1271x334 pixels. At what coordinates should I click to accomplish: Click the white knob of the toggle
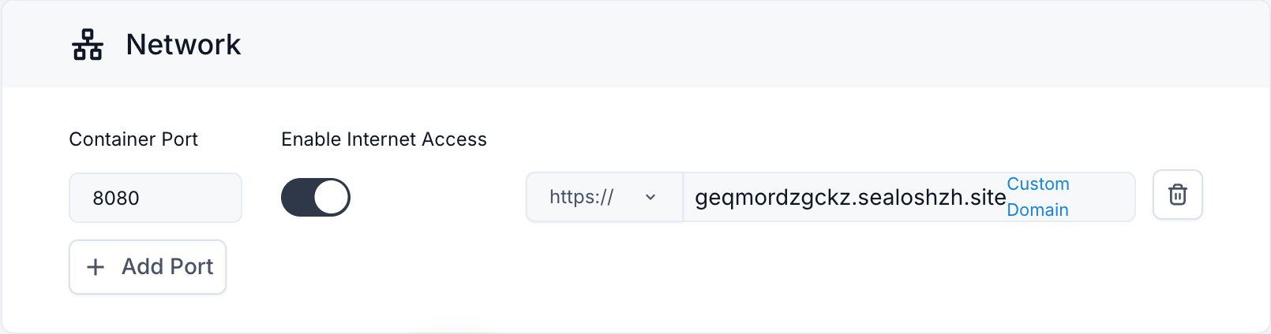332,197
